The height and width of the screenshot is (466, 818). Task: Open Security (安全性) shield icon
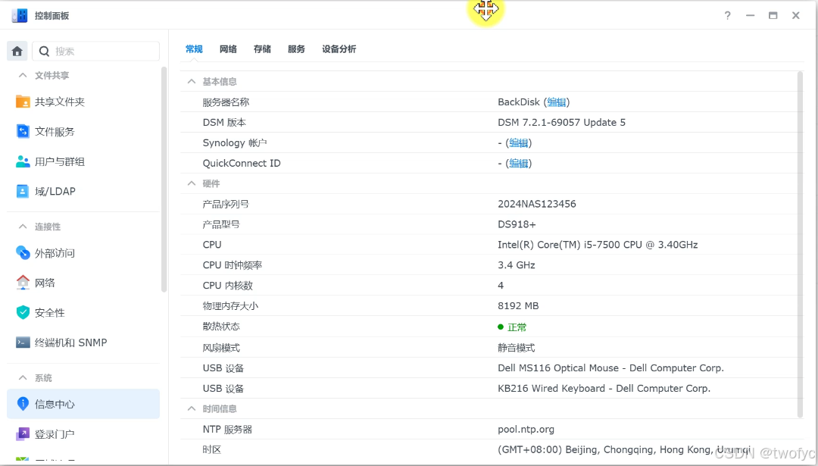pyautogui.click(x=23, y=313)
